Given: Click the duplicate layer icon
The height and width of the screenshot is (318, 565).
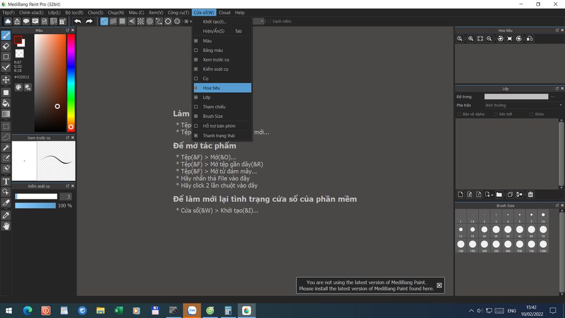Looking at the screenshot, I should (x=510, y=195).
